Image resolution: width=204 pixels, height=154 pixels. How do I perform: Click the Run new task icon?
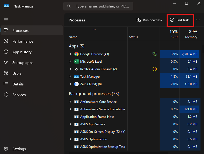point(139,20)
